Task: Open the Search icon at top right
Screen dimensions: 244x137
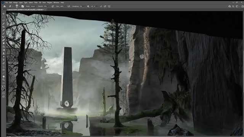Action: click(233, 6)
